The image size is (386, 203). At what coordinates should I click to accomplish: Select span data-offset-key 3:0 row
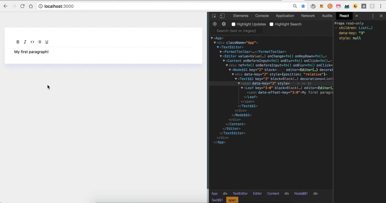[x=271, y=93]
